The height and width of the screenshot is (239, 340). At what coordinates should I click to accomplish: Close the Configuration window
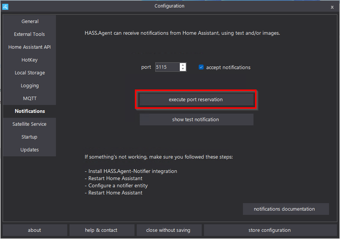[x=332, y=7]
